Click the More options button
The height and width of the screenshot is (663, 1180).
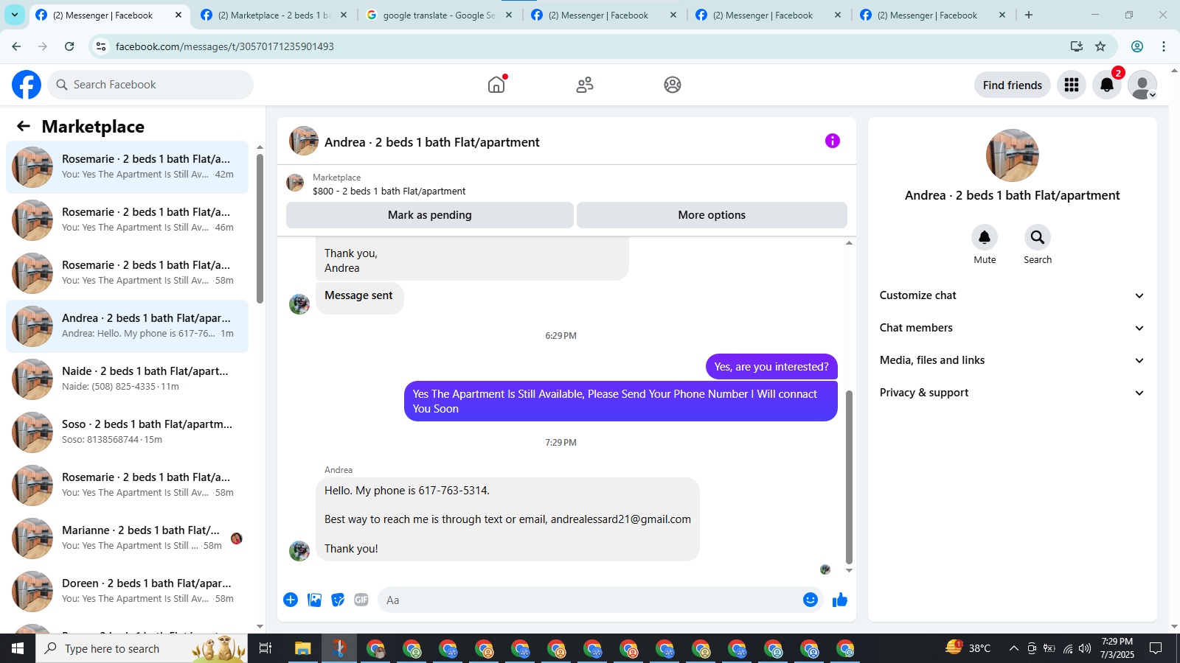click(x=712, y=215)
